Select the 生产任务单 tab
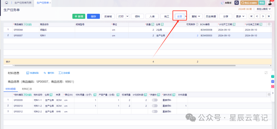The height and width of the screenshot is (129, 277). (x=43, y=3)
